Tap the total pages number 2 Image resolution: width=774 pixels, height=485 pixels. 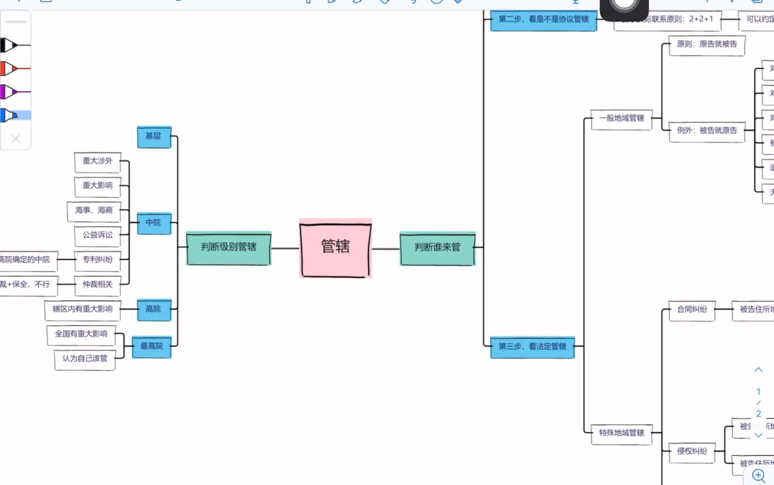click(x=758, y=414)
